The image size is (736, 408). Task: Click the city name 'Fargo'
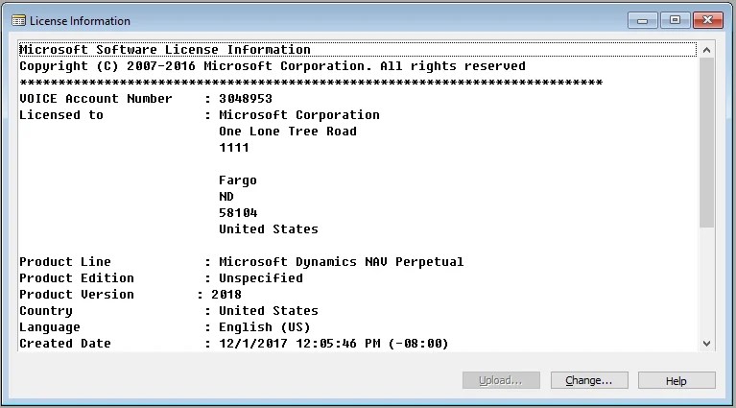click(238, 180)
